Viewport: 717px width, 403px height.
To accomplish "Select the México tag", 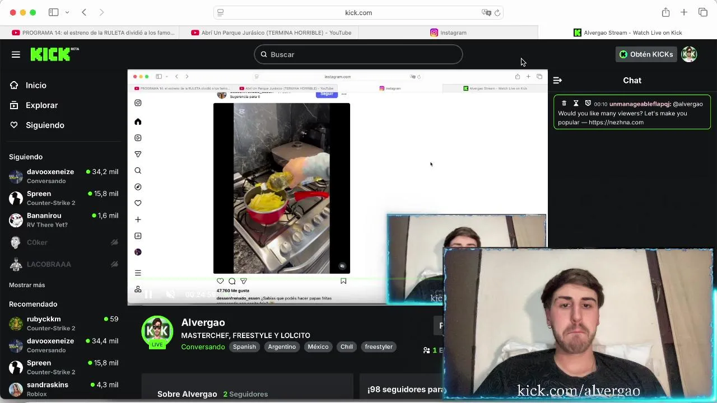I will pos(318,346).
